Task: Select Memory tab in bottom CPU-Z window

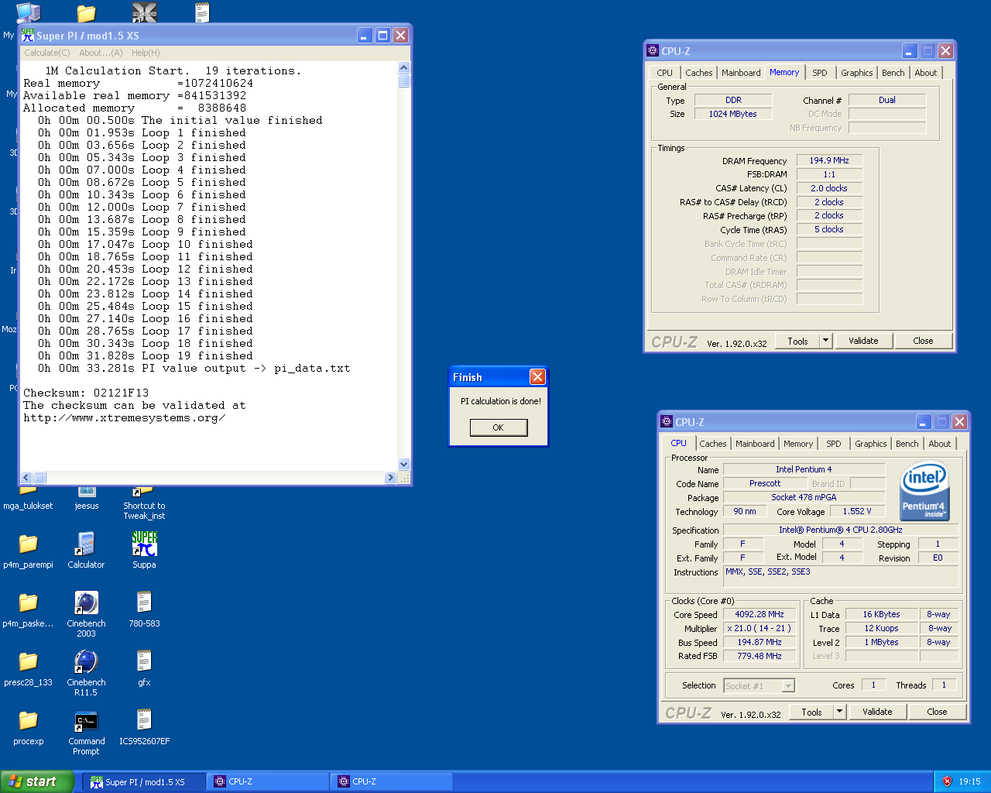Action: [798, 444]
